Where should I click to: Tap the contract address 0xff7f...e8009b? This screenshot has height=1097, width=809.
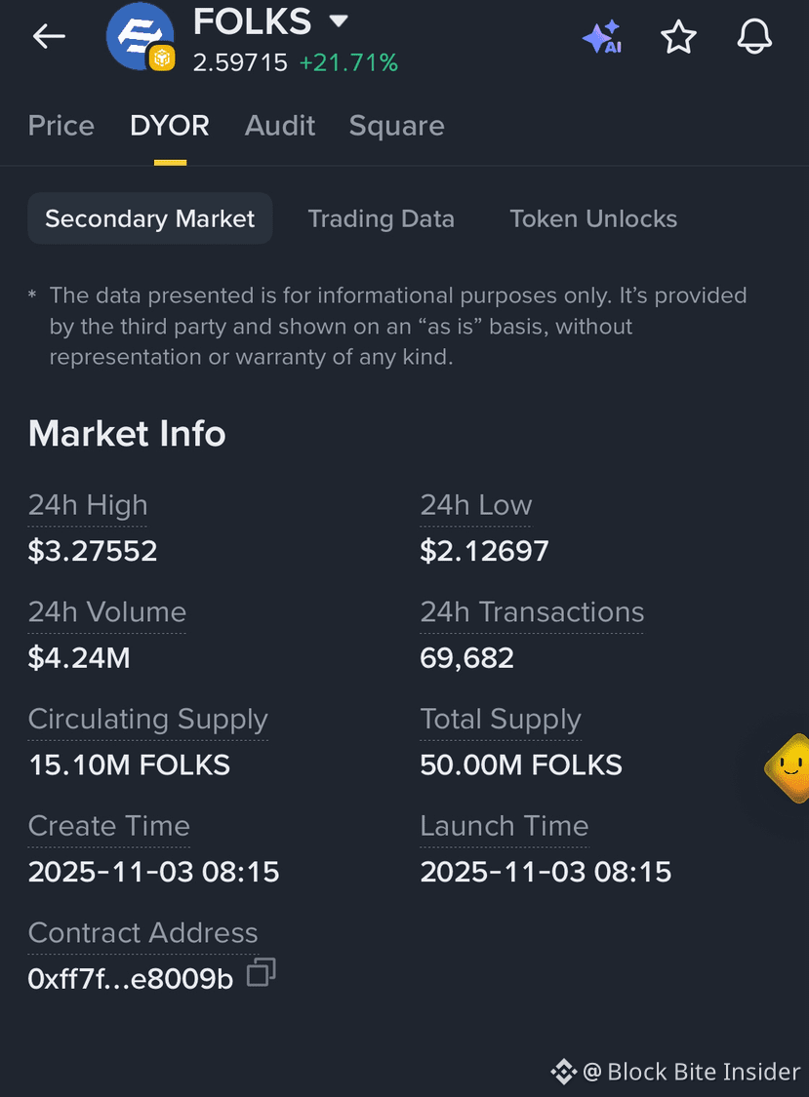(131, 978)
